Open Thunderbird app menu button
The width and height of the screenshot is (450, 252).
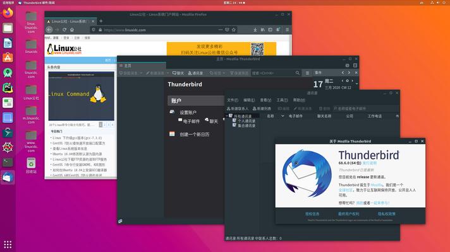pyautogui.click(x=307, y=73)
